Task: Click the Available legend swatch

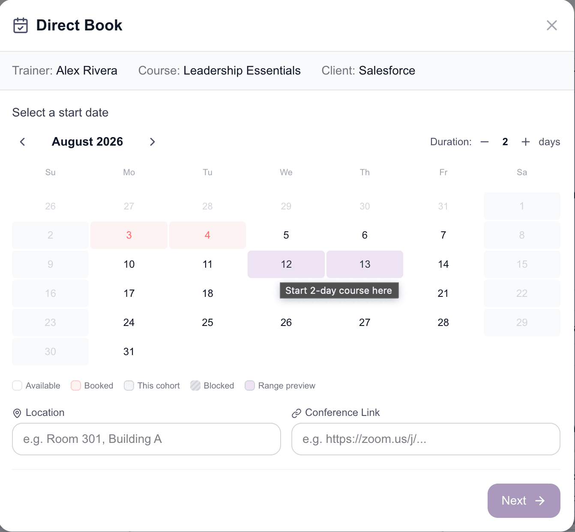Action: (x=17, y=386)
